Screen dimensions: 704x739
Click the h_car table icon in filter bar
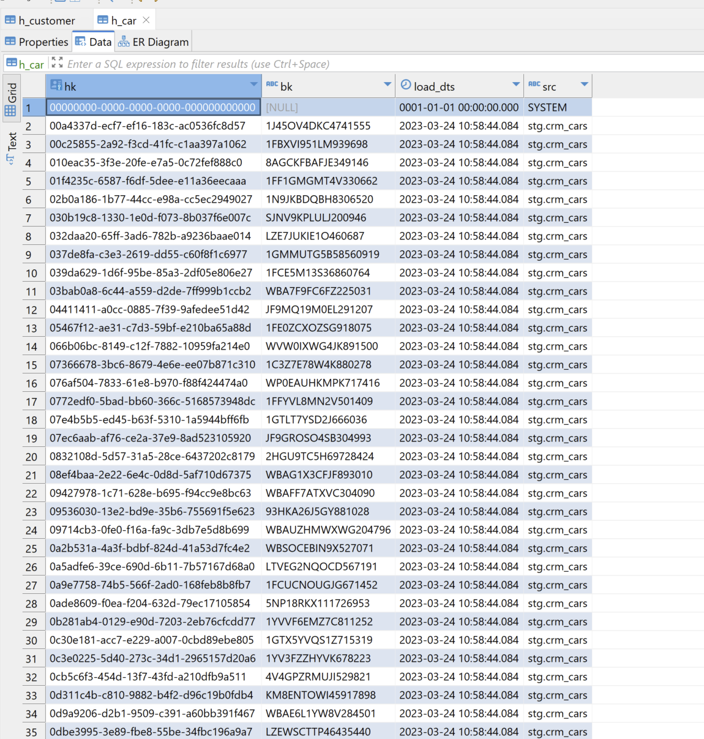12,62
